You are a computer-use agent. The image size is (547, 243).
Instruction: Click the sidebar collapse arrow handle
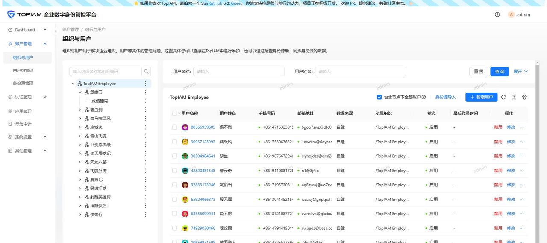click(x=55, y=32)
